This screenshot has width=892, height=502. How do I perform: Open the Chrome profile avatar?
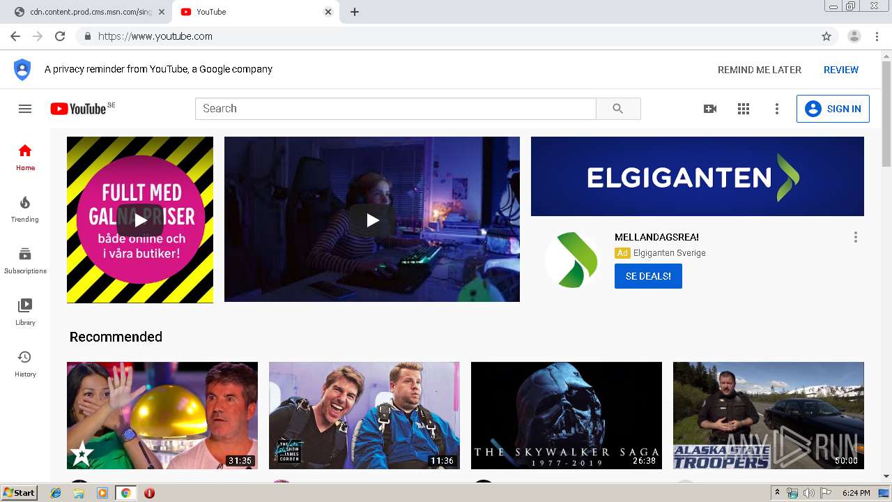pyautogui.click(x=854, y=36)
